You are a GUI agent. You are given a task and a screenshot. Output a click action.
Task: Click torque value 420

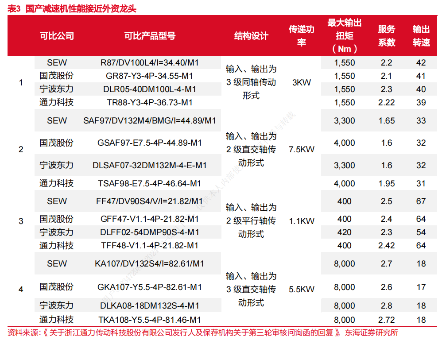click(344, 232)
